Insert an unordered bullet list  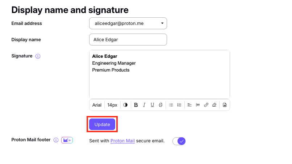(171, 105)
